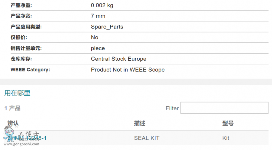Screen dimensions: 272x150
Task: Click the 仅报价 label
Action: [x=19, y=37]
